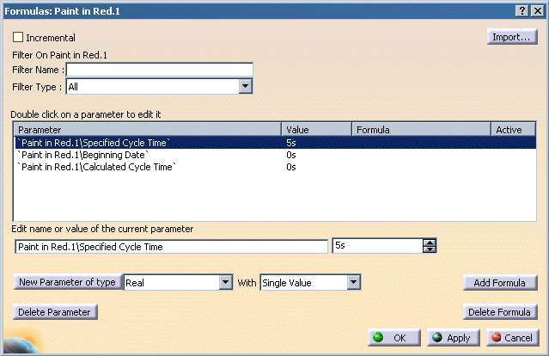Click the Add Formula button
Screen dimensions: 549x356
[x=500, y=283]
